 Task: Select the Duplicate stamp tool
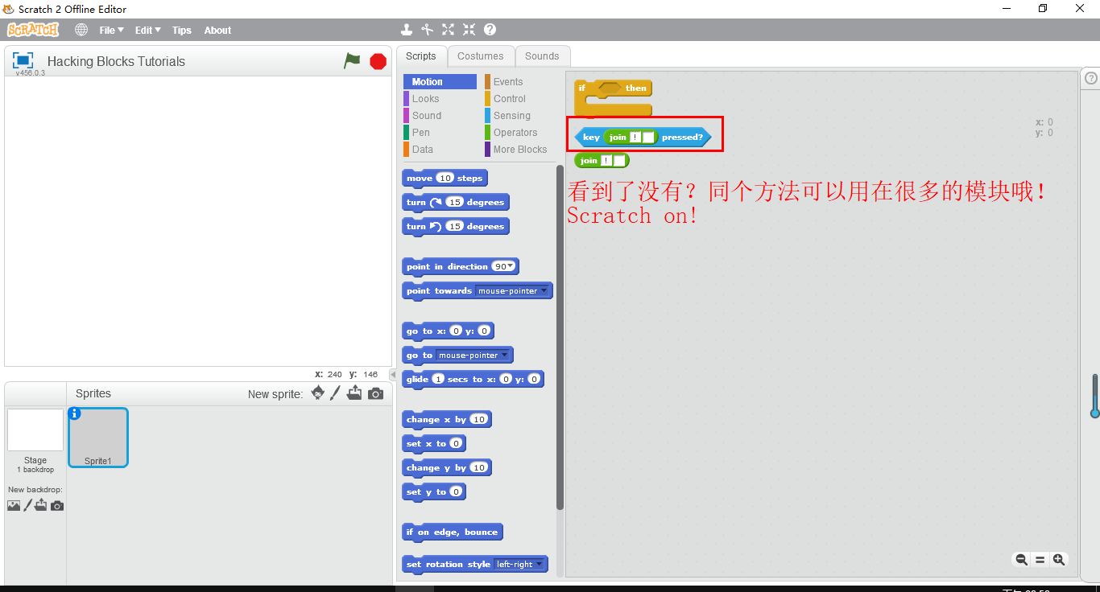pyautogui.click(x=407, y=30)
